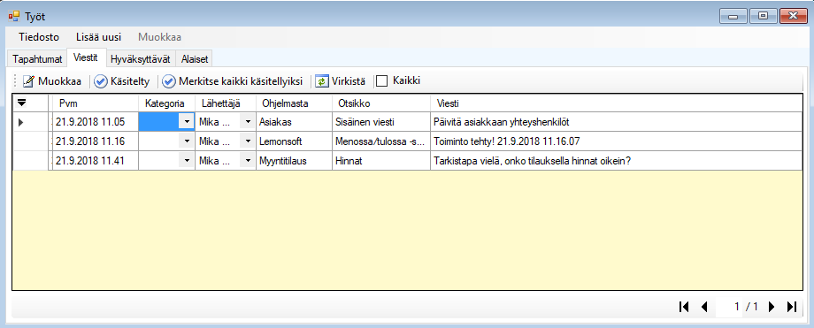Open the Lisää uusi menu
The height and width of the screenshot is (328, 814).
[98, 37]
